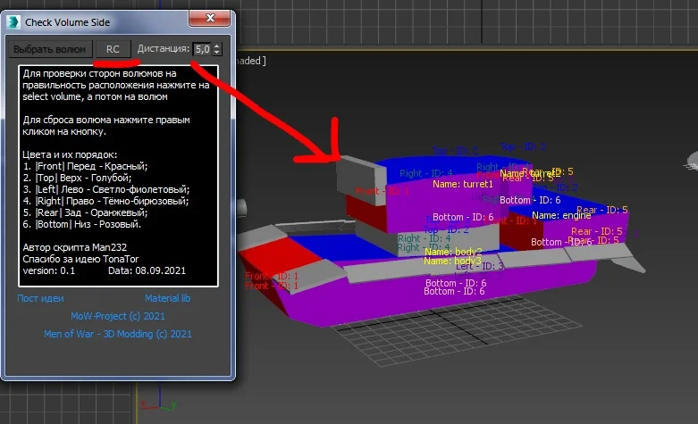Decrease Дистанция with the down spinner arrow
The image size is (698, 424).
pyautogui.click(x=217, y=54)
